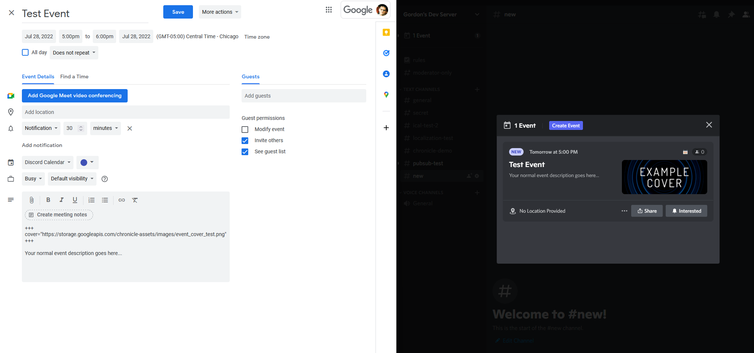
Task: Attach a file with the paperclip icon
Action: coord(32,200)
